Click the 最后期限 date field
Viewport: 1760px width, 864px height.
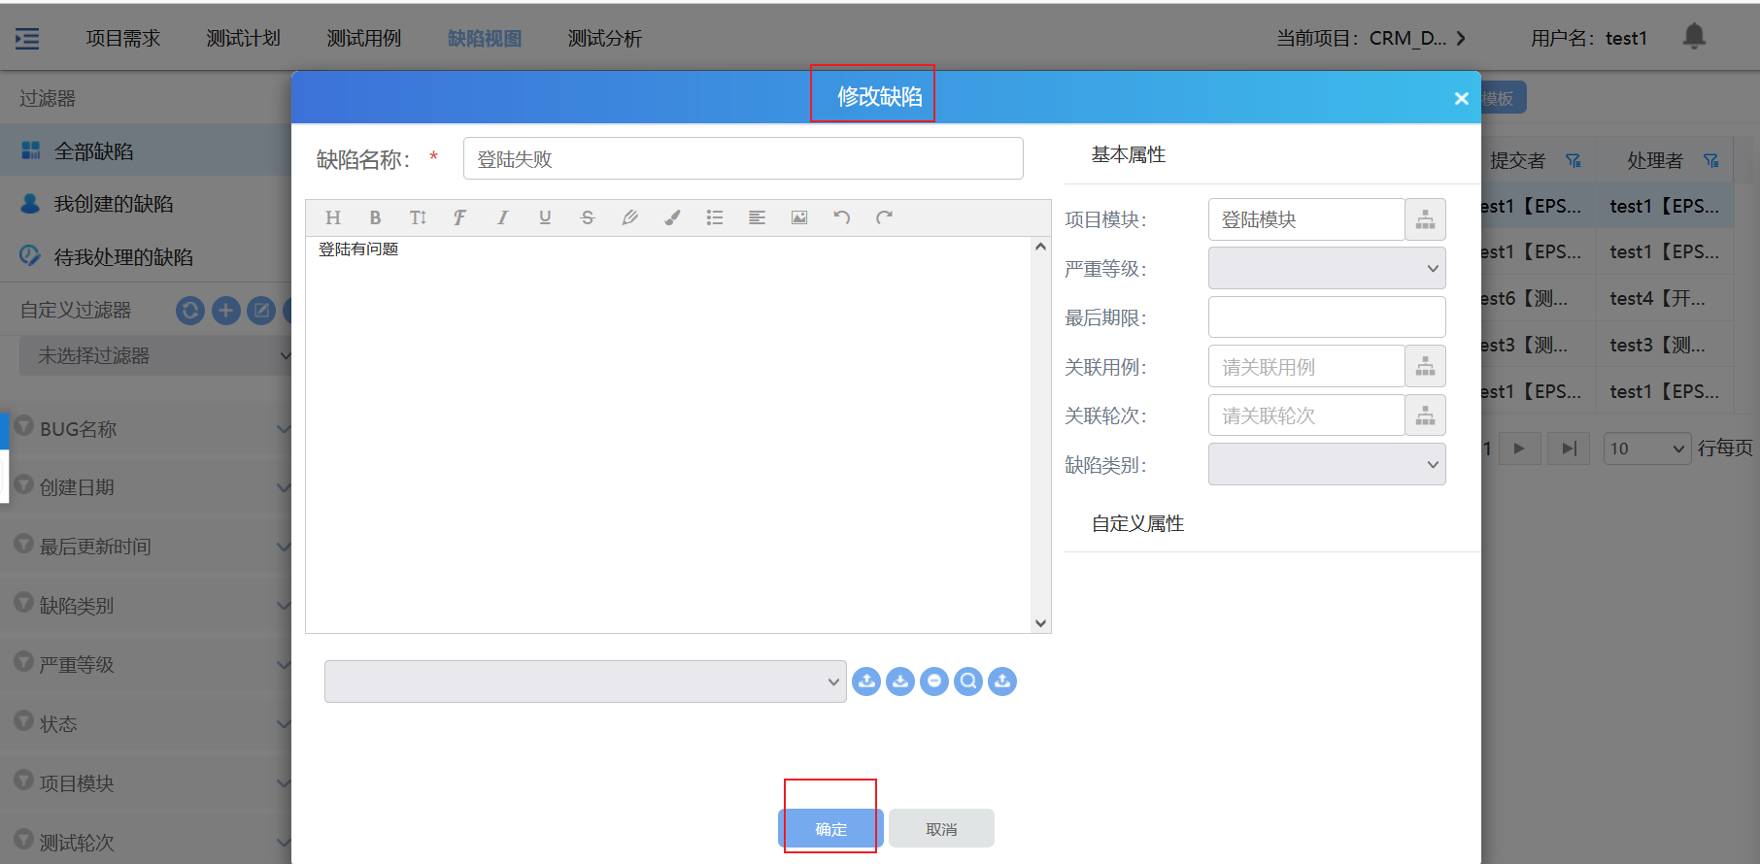tap(1326, 317)
